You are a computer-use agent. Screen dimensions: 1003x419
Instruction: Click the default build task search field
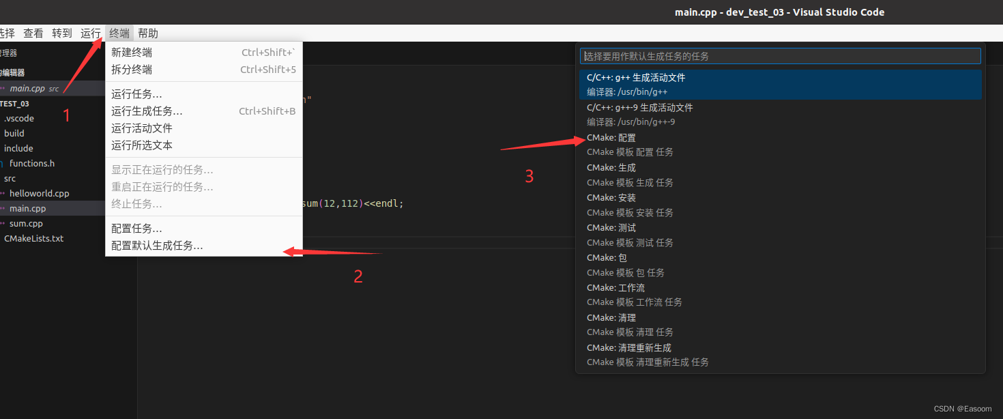point(781,56)
